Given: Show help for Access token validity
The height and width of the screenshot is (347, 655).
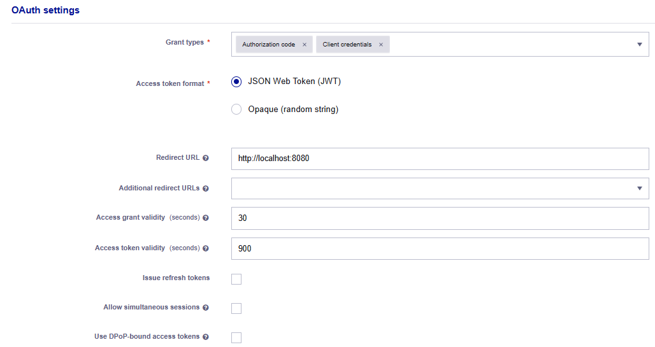Looking at the screenshot, I should (x=206, y=248).
